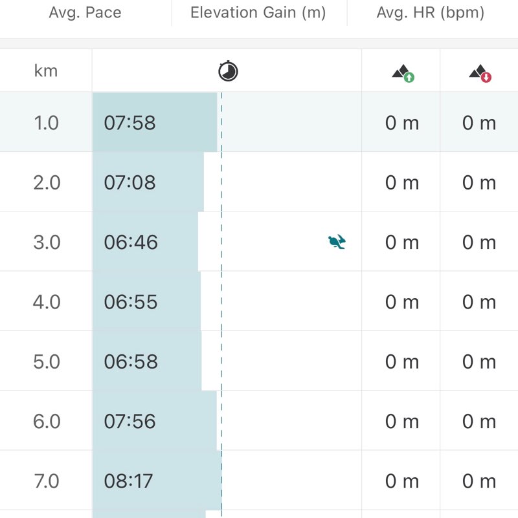Click kilometer 5.0 row label
The image size is (518, 518).
pos(46,362)
